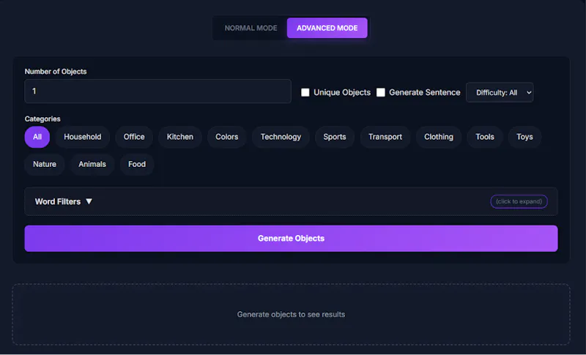Image resolution: width=586 pixels, height=355 pixels.
Task: Click the Categories label text
Action: (x=42, y=119)
